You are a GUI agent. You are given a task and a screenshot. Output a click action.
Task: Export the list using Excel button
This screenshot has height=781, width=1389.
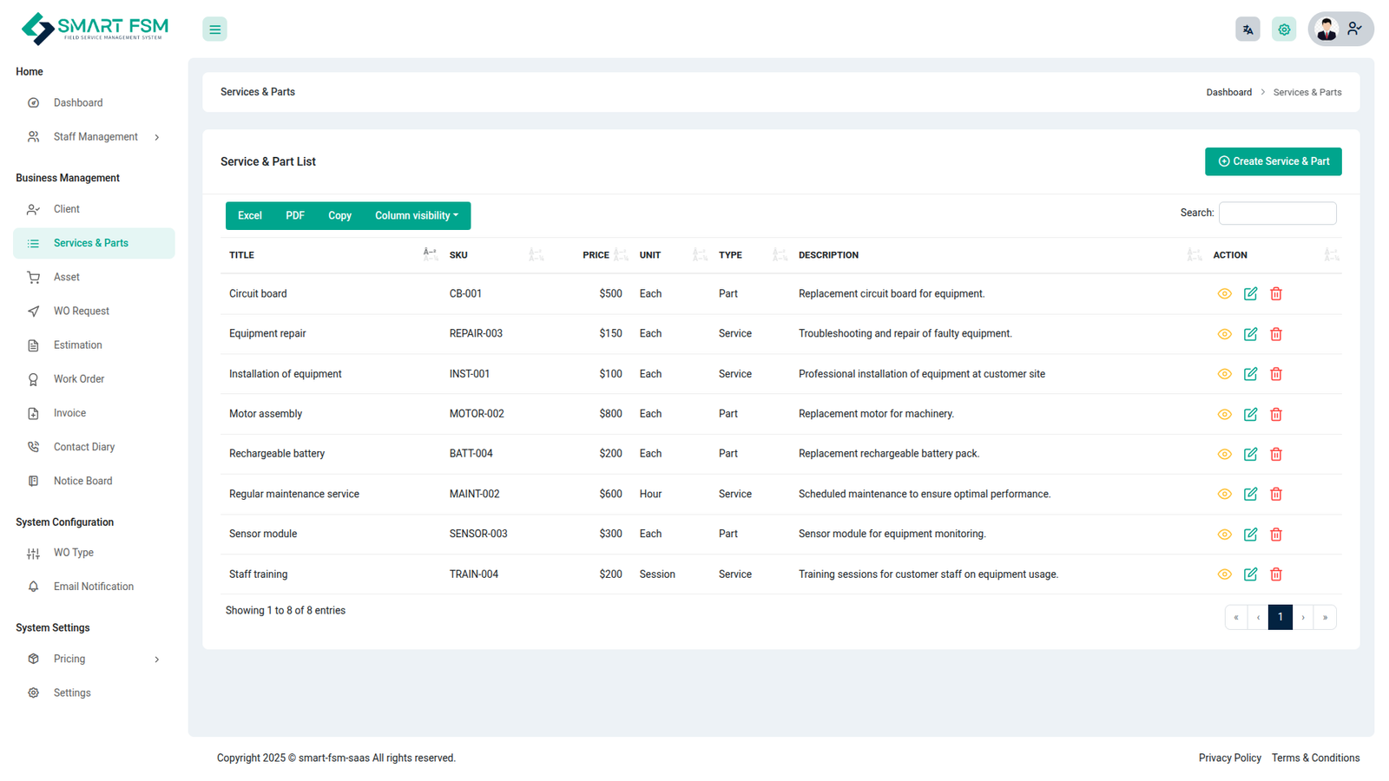(249, 216)
